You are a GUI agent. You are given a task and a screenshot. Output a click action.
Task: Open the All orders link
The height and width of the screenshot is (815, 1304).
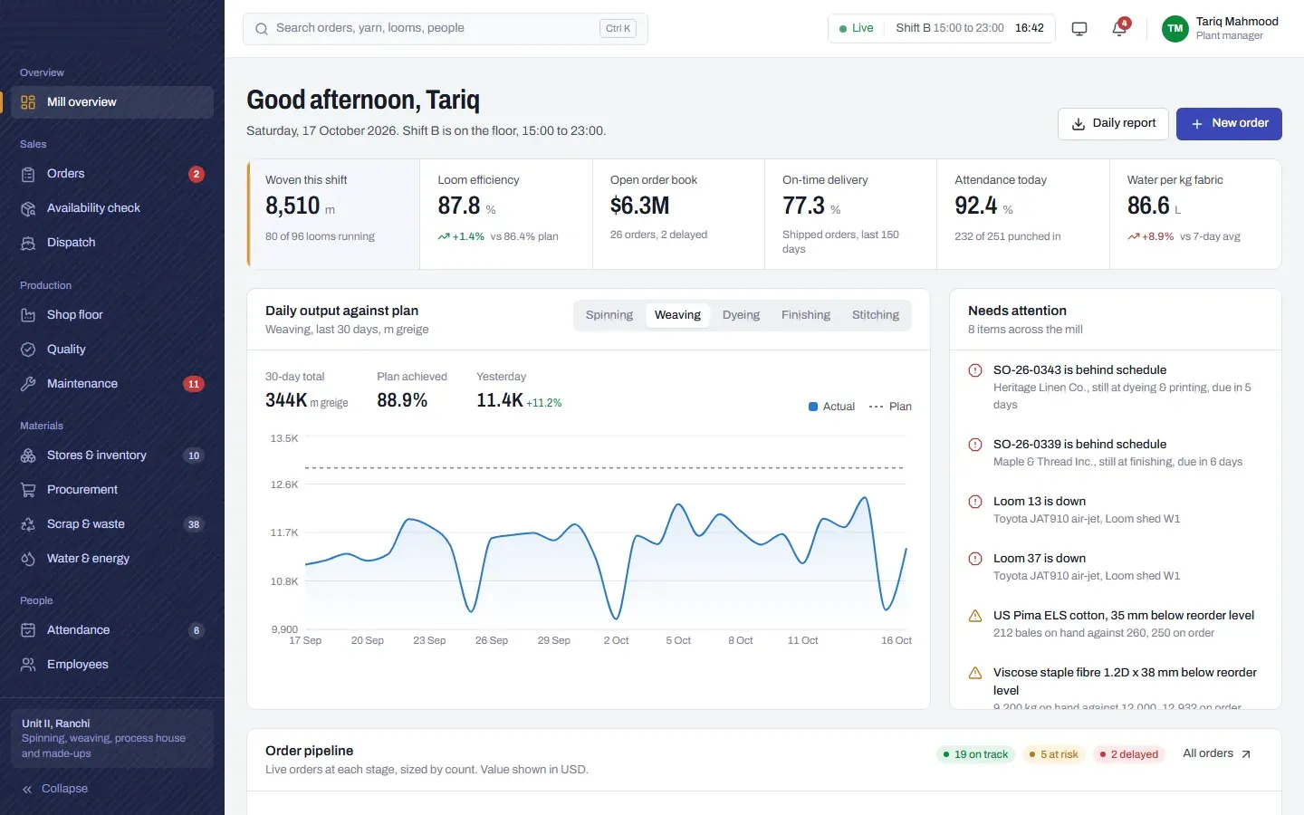1216,753
